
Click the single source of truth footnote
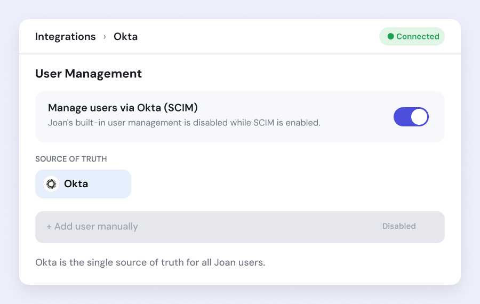click(x=150, y=262)
